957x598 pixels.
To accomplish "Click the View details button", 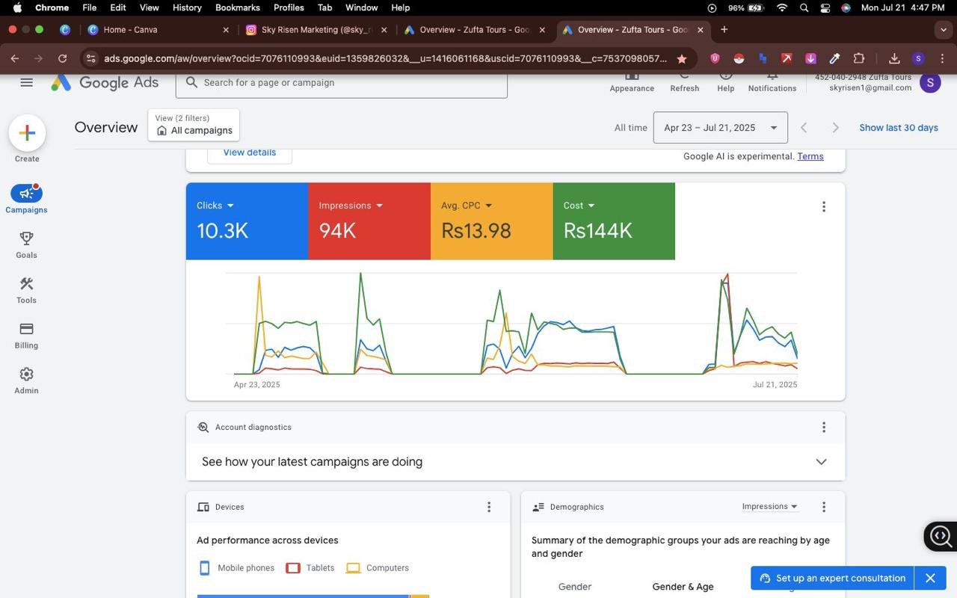I will click(x=250, y=152).
